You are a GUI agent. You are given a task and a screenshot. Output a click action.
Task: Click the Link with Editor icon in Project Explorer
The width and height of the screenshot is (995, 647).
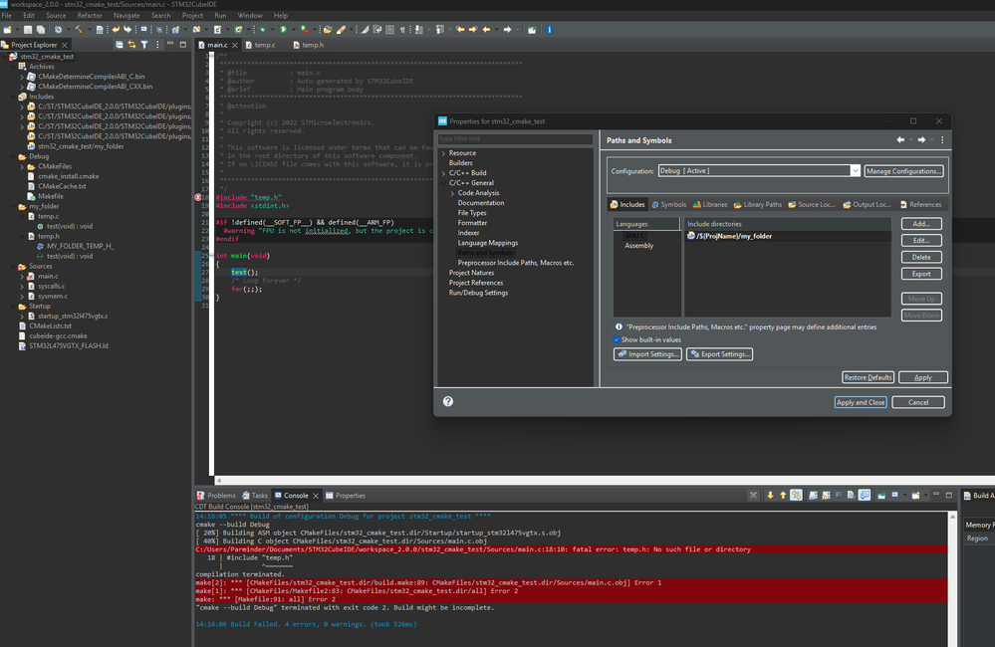pos(131,45)
